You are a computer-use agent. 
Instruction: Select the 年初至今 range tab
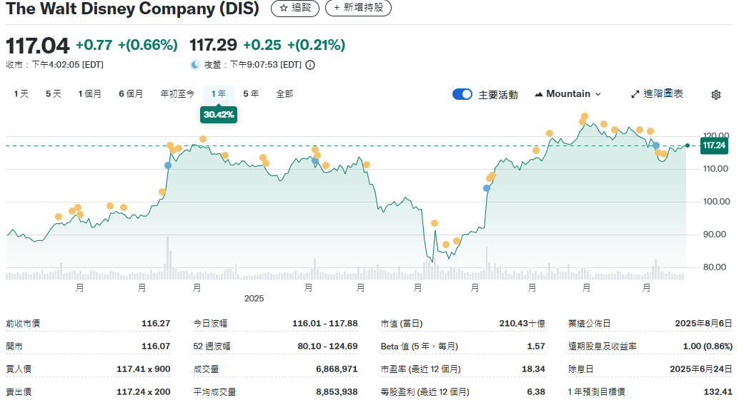[x=177, y=93]
